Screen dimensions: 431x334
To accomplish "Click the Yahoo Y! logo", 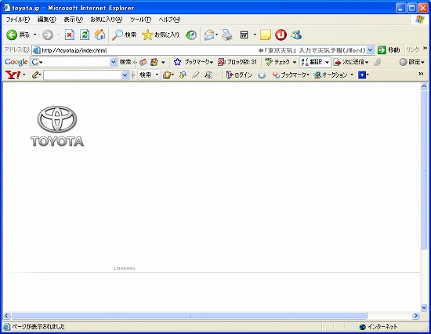I will [13, 74].
